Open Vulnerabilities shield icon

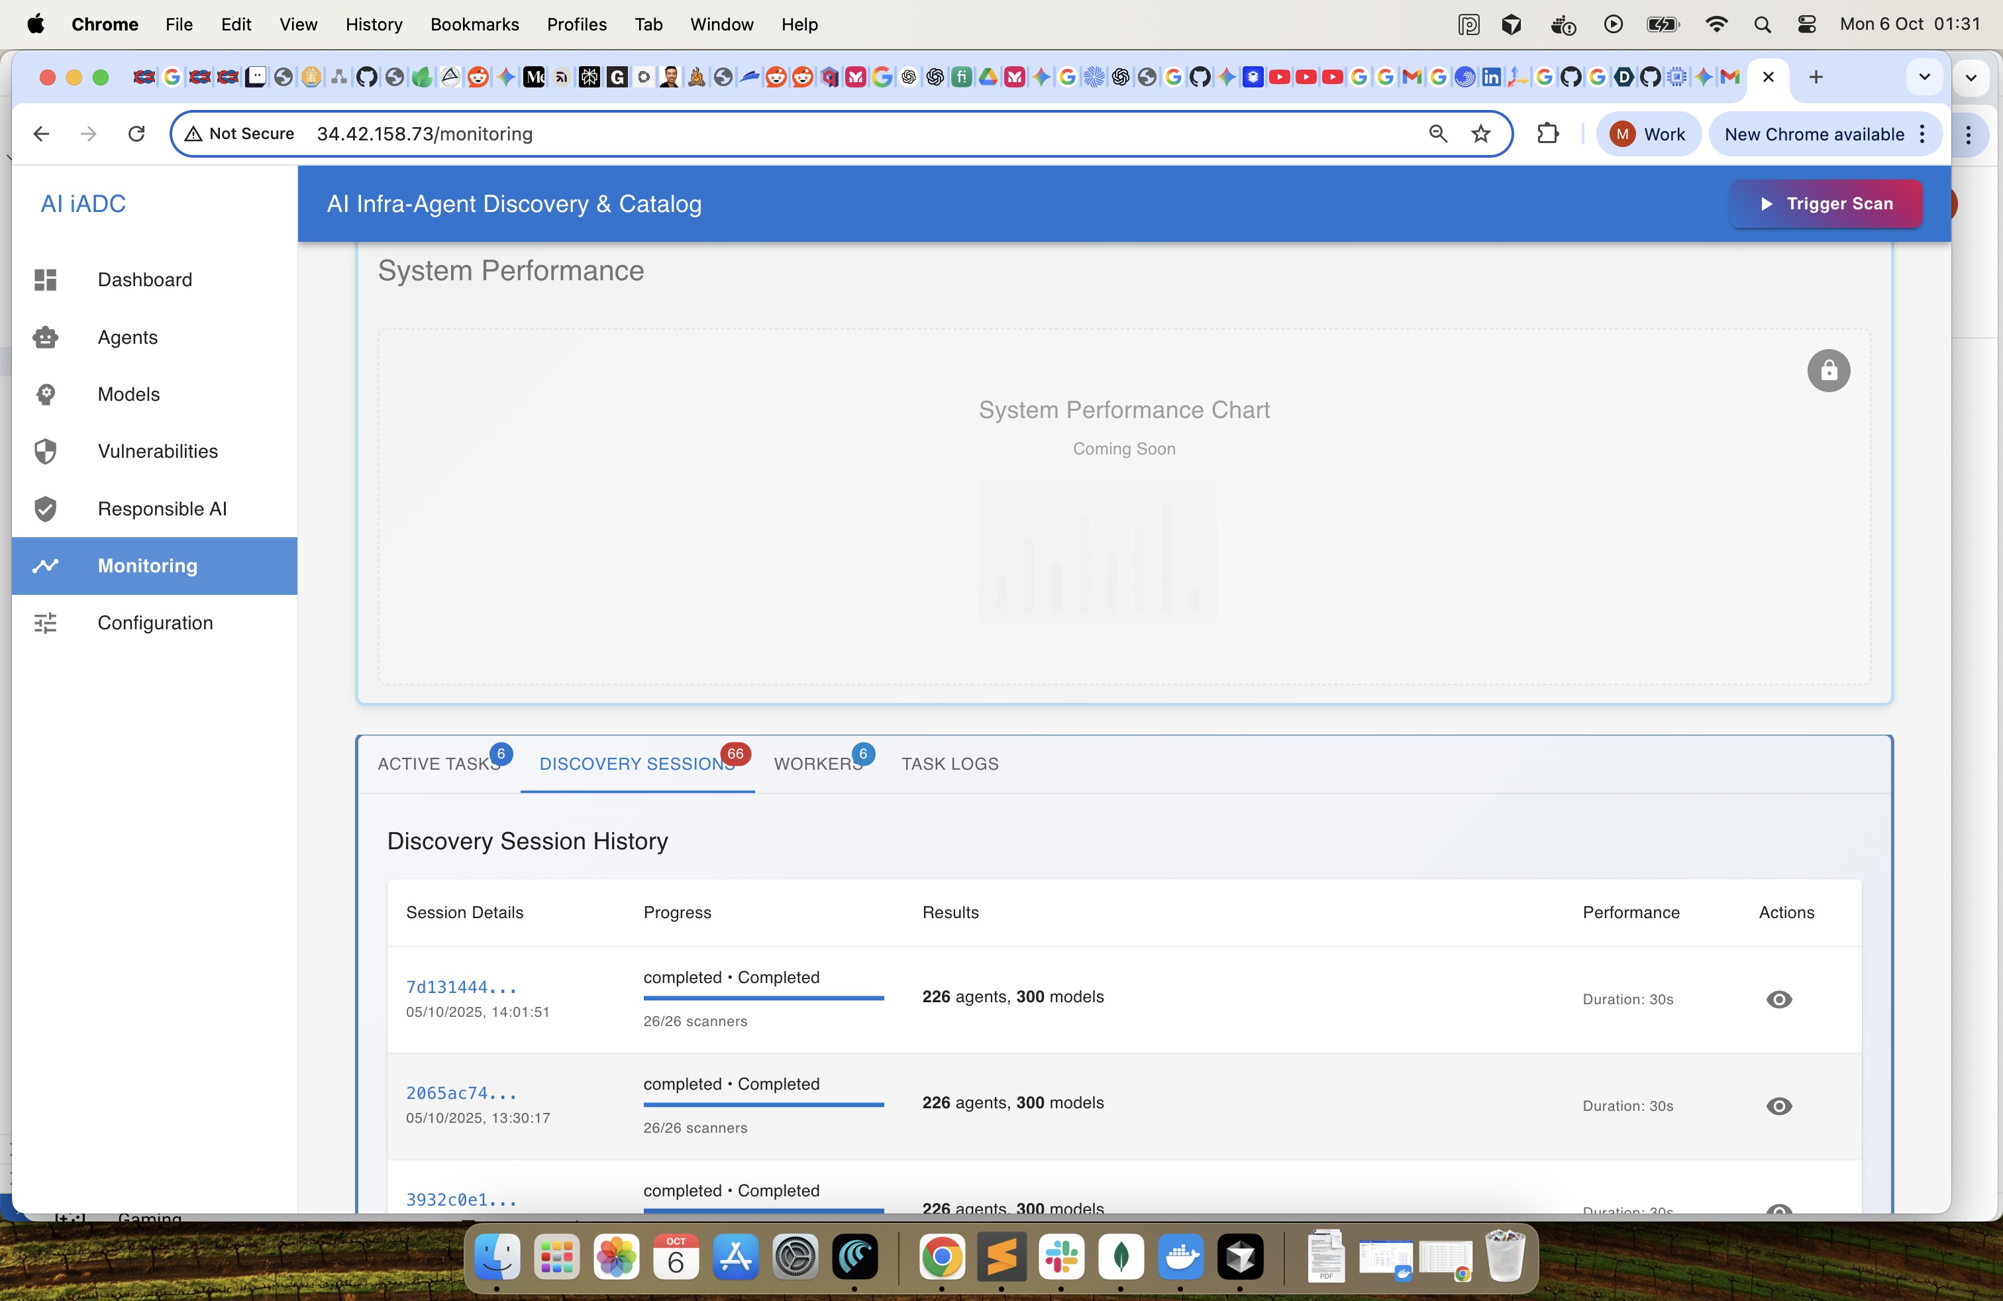pyautogui.click(x=46, y=451)
